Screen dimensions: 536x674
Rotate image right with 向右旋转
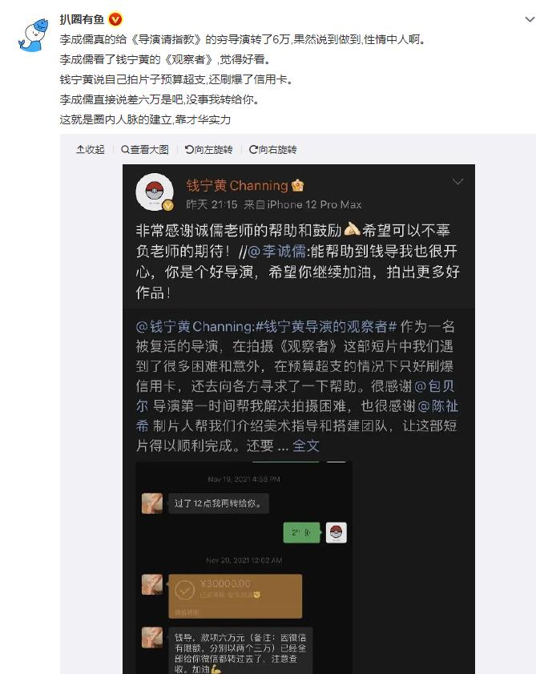273,149
